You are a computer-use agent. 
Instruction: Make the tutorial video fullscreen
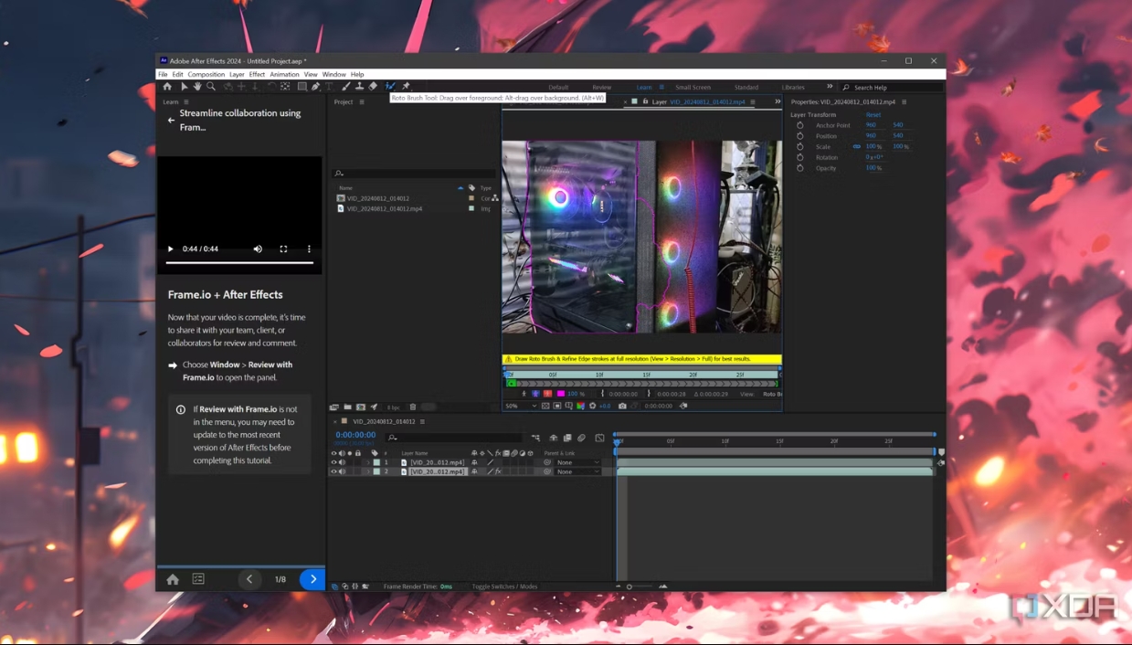click(x=283, y=248)
